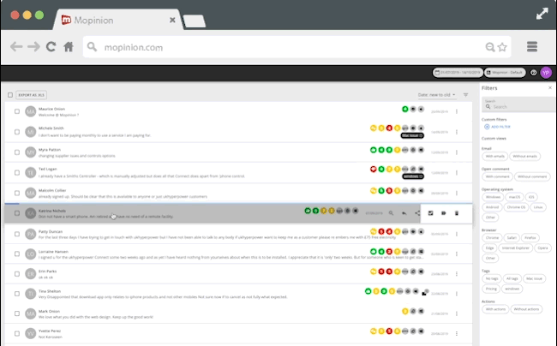The image size is (557, 346).
Task: Share Katrina Nichols feedback item
Action: [417, 213]
